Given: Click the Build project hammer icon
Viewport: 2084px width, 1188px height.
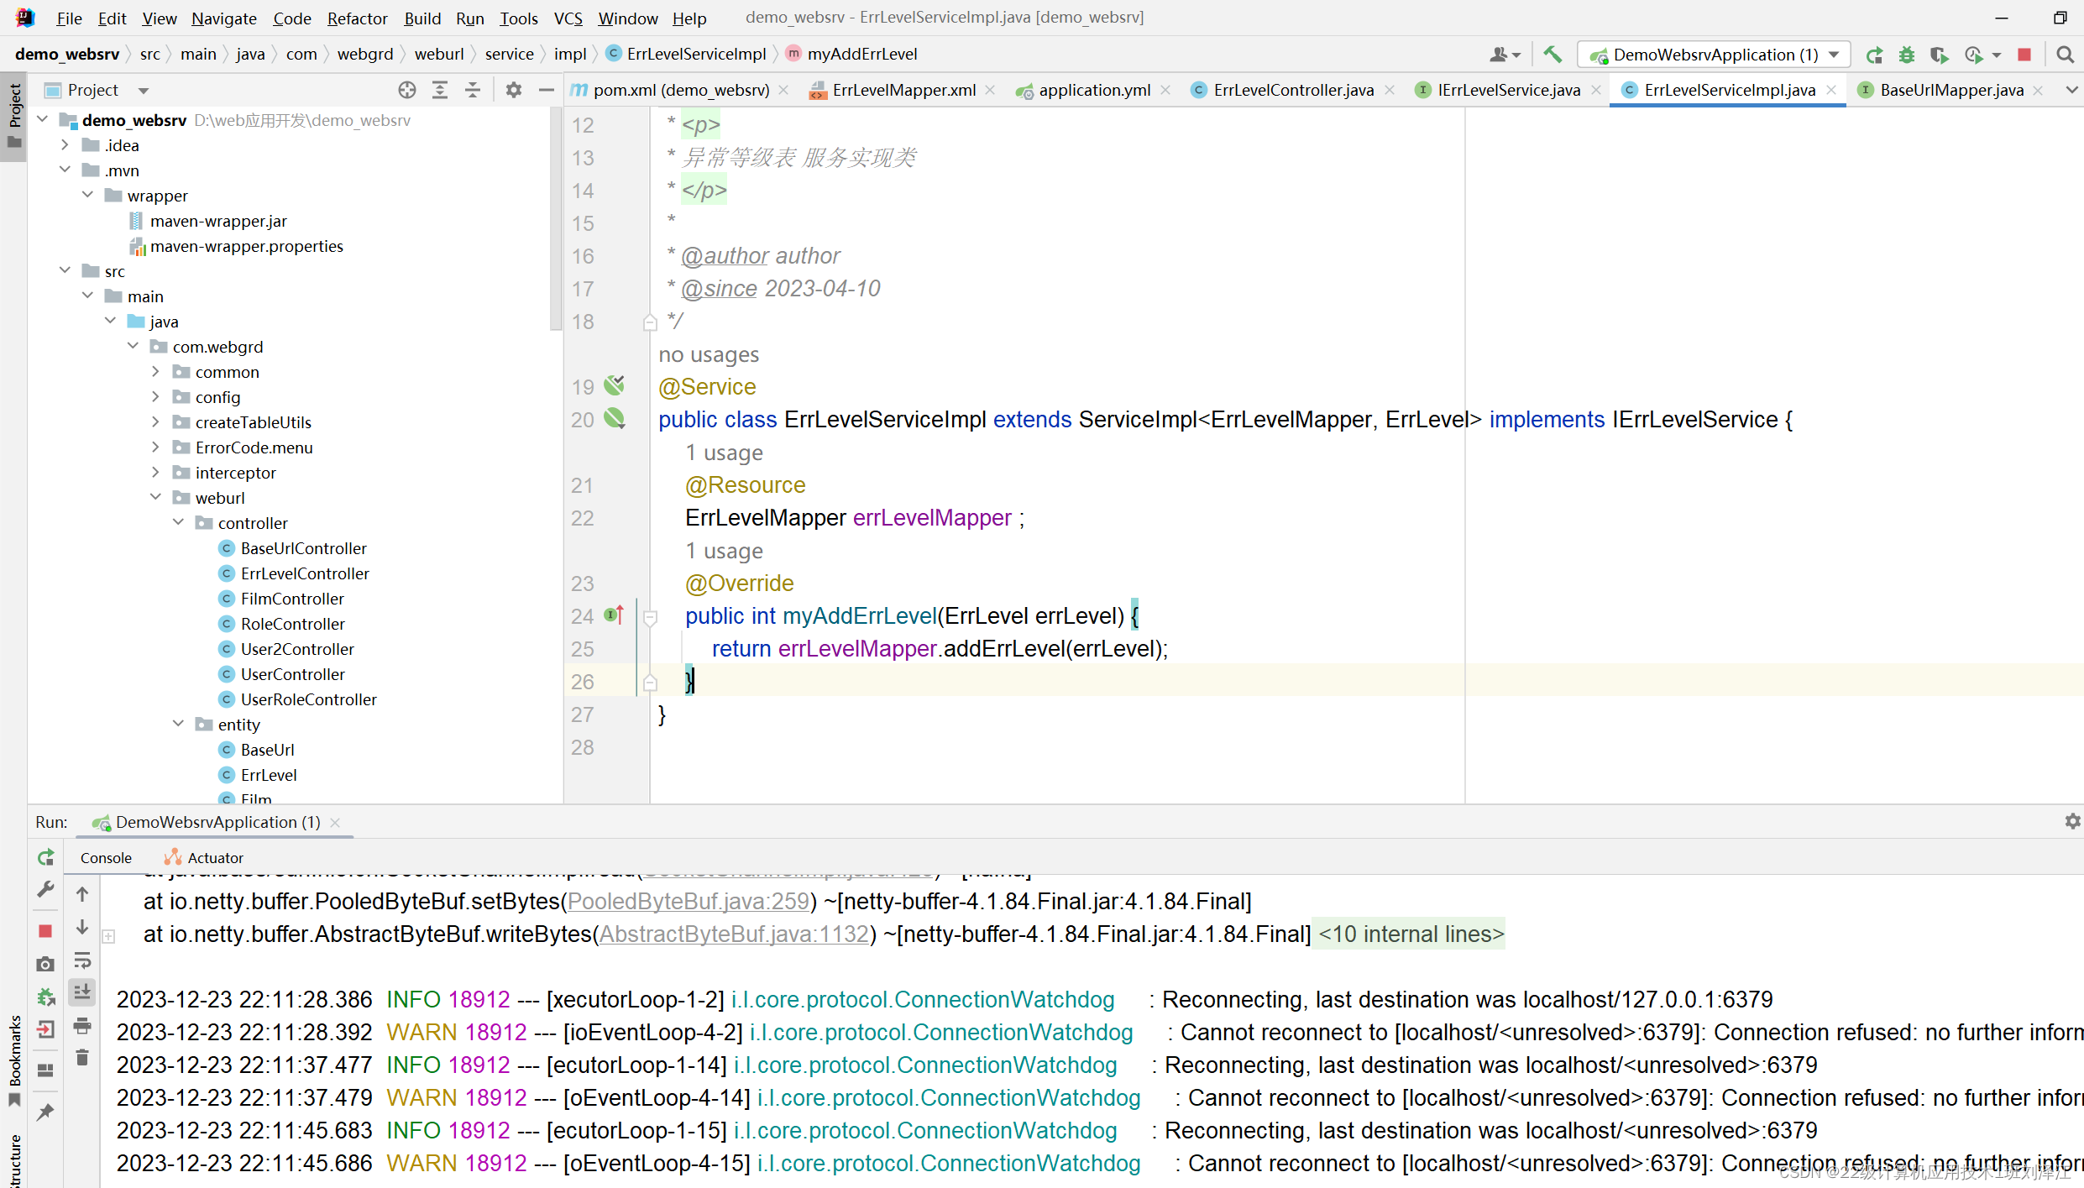Looking at the screenshot, I should tap(1553, 55).
